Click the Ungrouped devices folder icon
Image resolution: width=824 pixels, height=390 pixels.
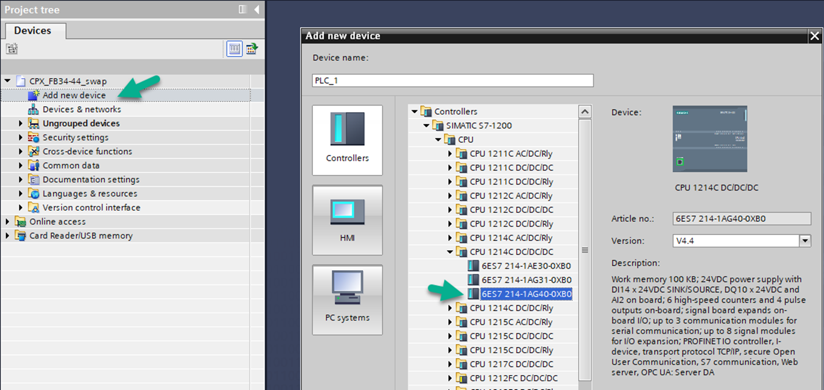(x=33, y=124)
